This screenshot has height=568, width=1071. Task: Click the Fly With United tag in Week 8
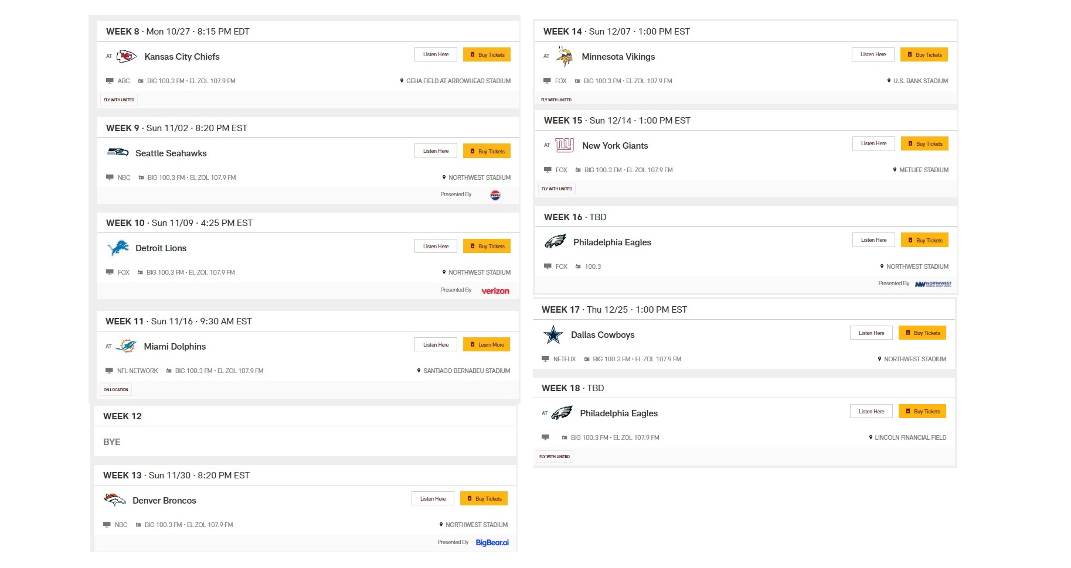pos(119,100)
